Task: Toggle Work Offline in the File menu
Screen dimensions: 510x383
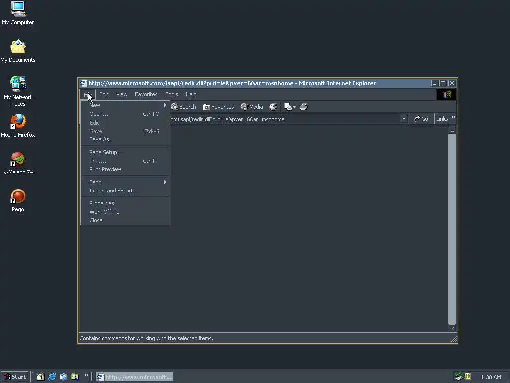Action: (x=125, y=212)
